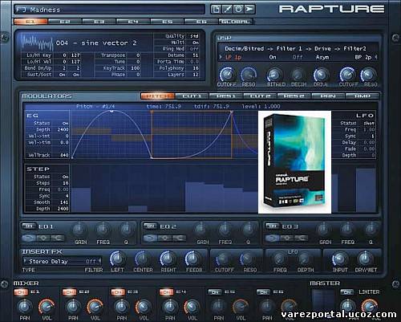Click the Rapture box art thumbnail
The width and height of the screenshot is (401, 322).
coord(294,162)
